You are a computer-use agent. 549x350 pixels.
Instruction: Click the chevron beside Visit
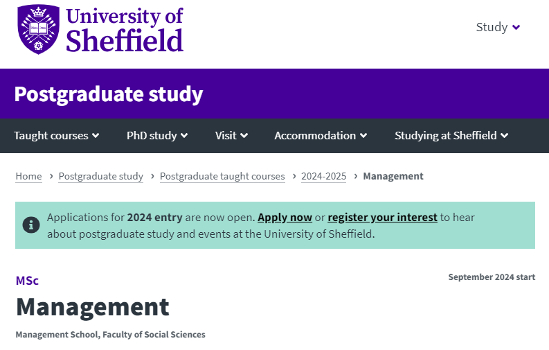point(244,136)
